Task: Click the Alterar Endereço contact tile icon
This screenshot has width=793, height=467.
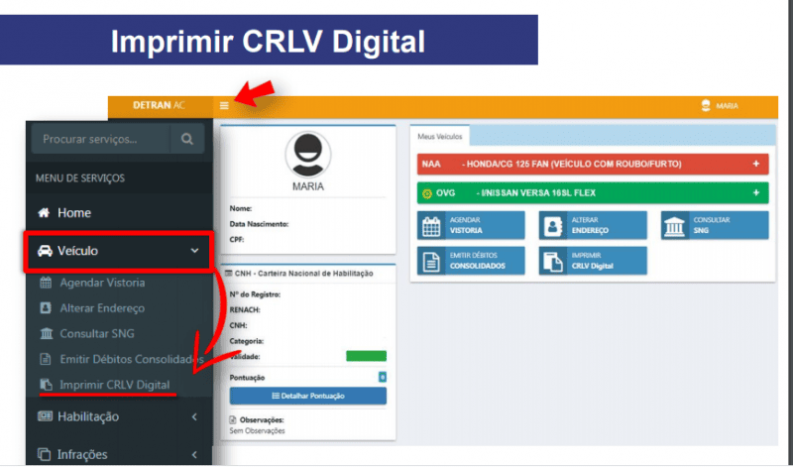Action: [551, 226]
